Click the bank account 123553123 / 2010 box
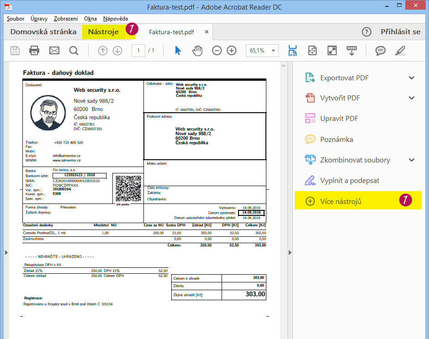 click(79, 175)
